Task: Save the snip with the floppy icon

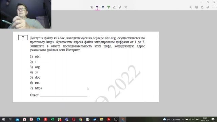Action: pos(196,7)
